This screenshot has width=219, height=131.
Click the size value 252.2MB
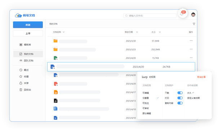(x=156, y=50)
